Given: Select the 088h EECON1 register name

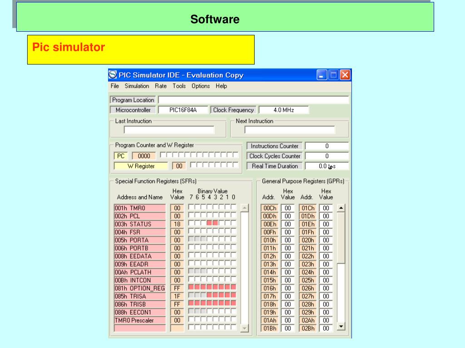Looking at the screenshot, I should click(140, 312).
